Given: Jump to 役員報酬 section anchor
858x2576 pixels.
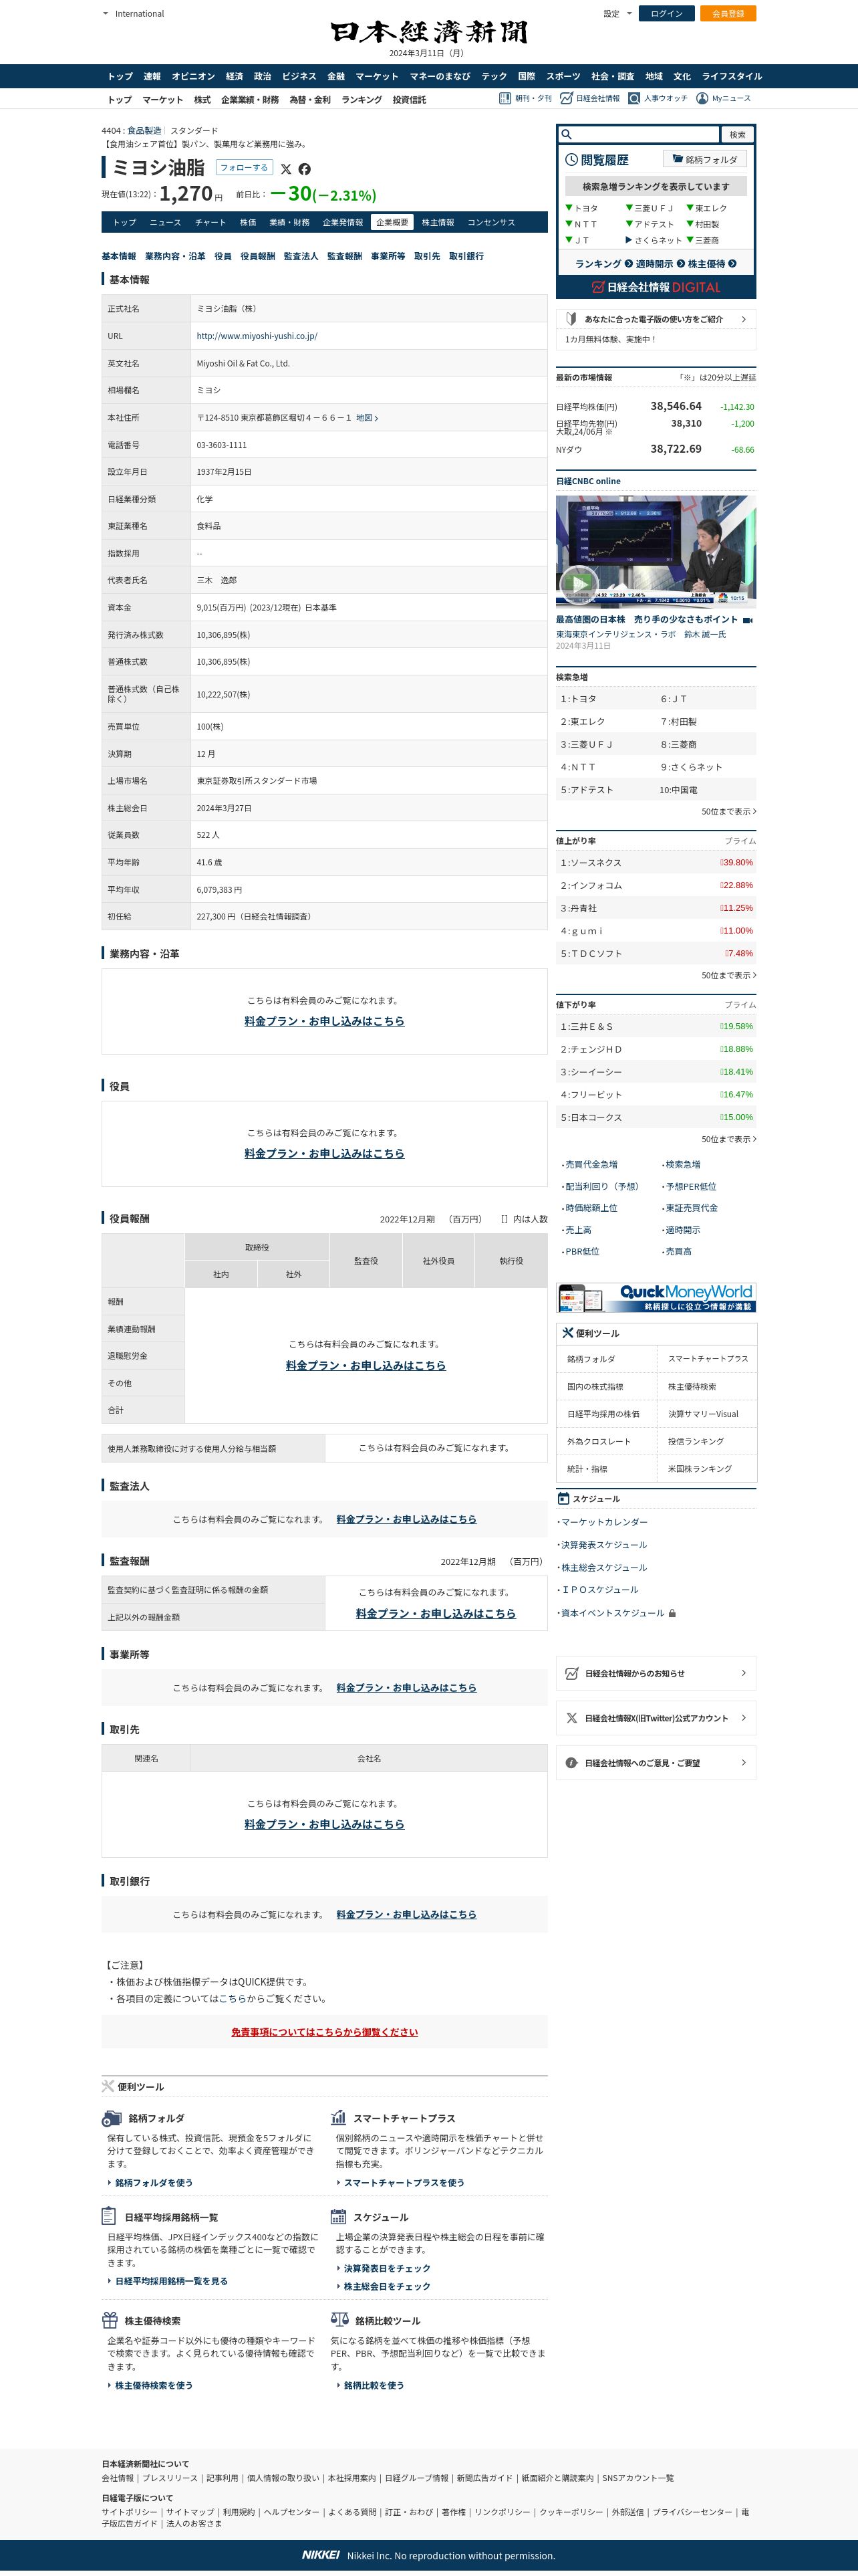Looking at the screenshot, I should 258,256.
